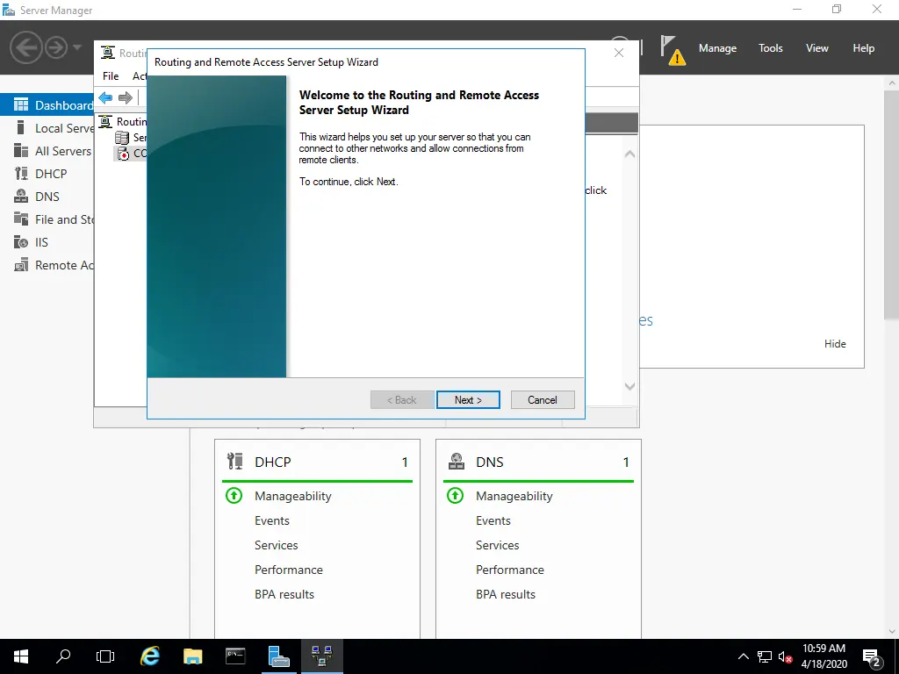Screen dimensions: 899x674
Task: Open the Action Center notifications icon
Action: coord(872,656)
